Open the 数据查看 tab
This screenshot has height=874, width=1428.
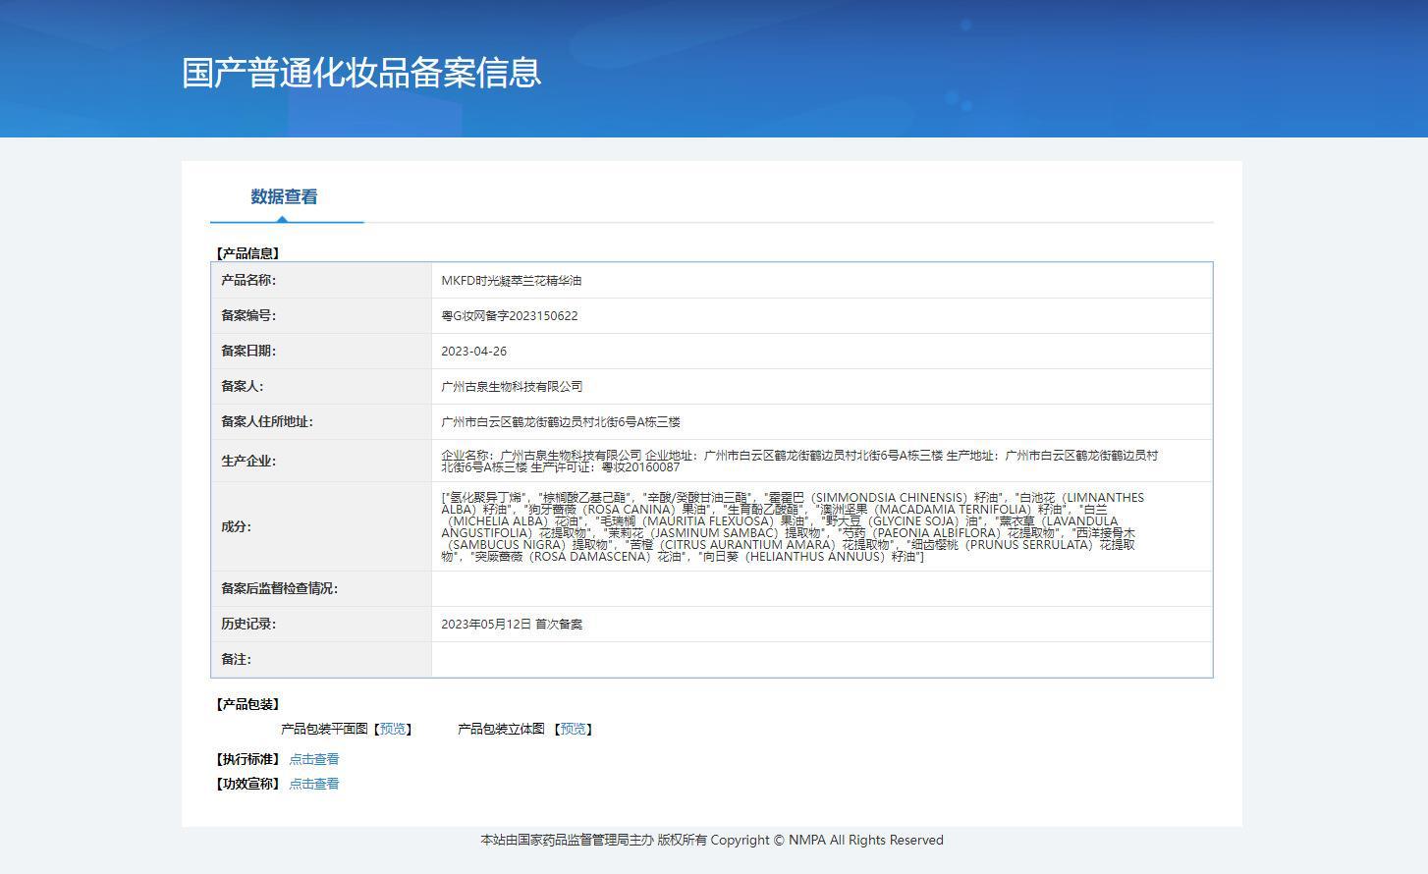tap(284, 196)
